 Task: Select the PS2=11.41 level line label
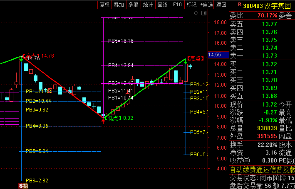point(121,91)
